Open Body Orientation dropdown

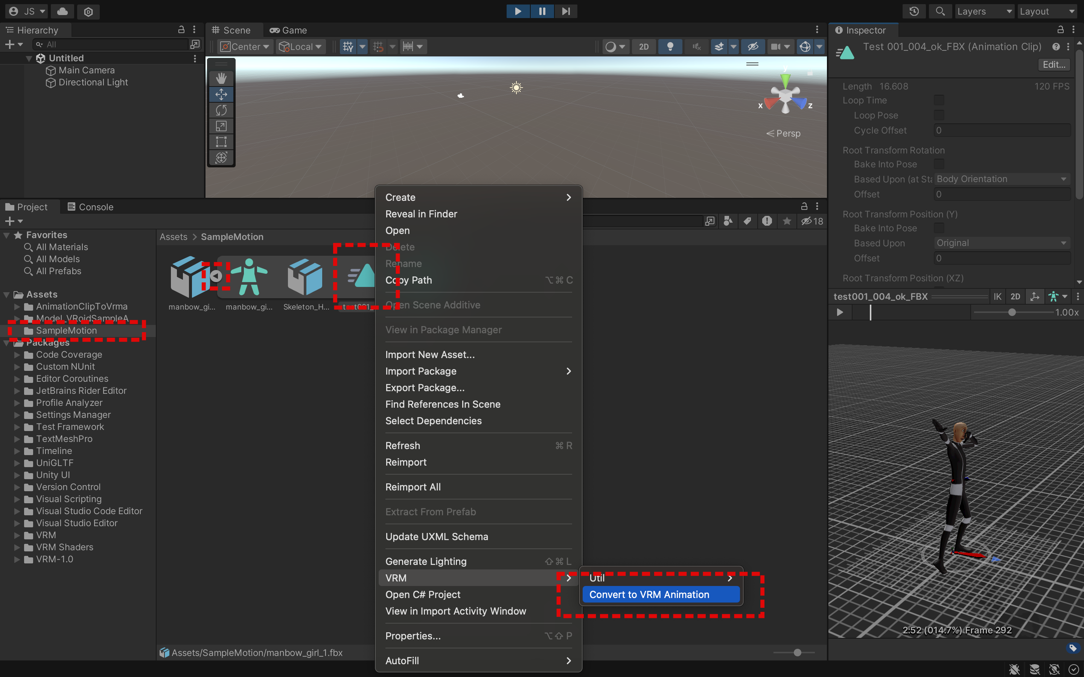point(1002,179)
